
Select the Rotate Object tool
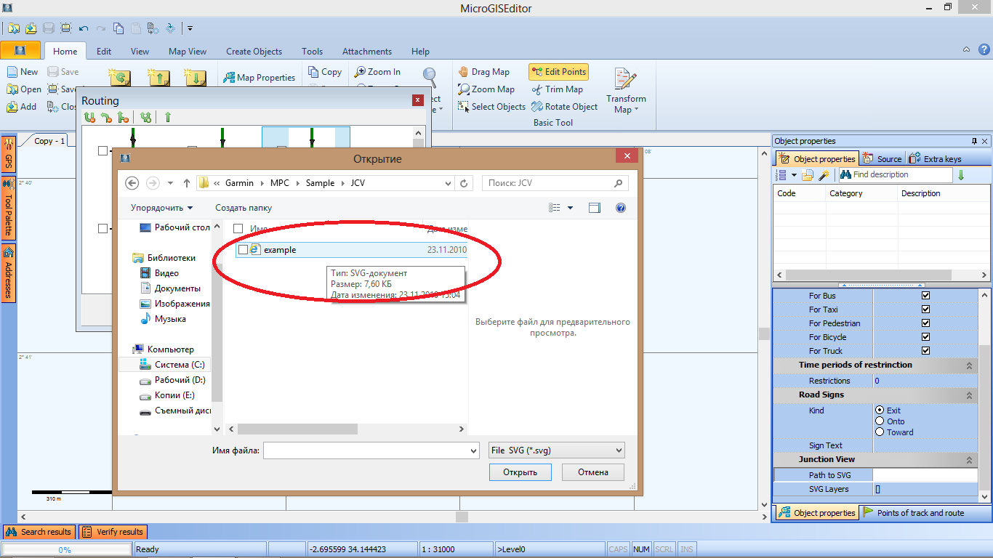(564, 107)
